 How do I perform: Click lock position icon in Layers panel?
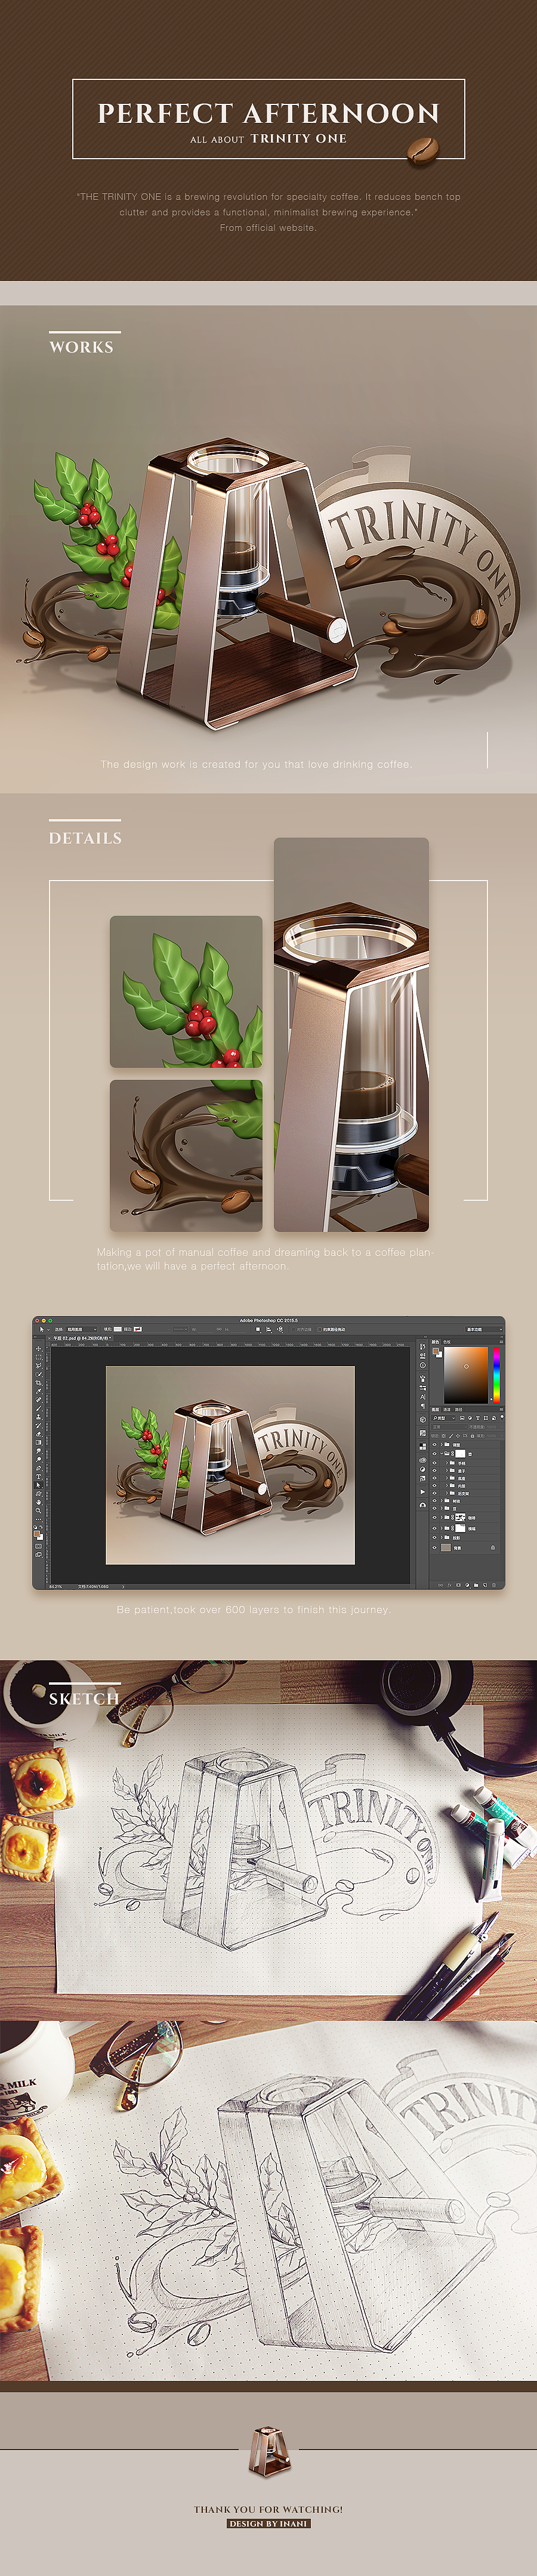(458, 1436)
